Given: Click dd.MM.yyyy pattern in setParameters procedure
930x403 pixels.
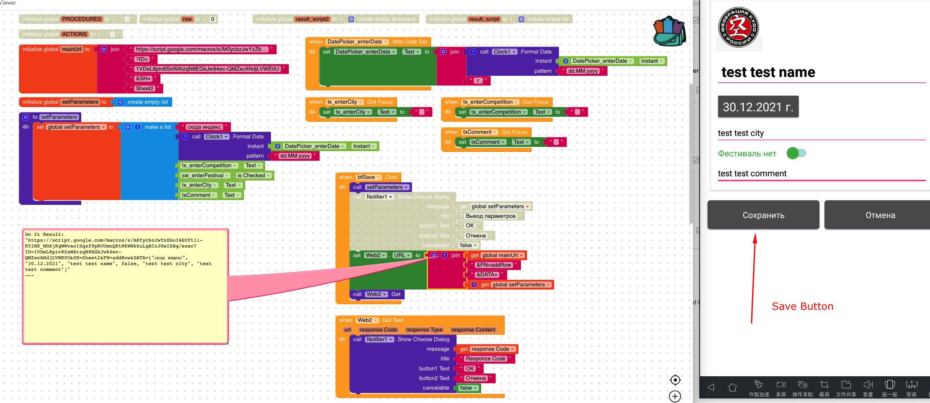Looking at the screenshot, I should click(x=295, y=156).
